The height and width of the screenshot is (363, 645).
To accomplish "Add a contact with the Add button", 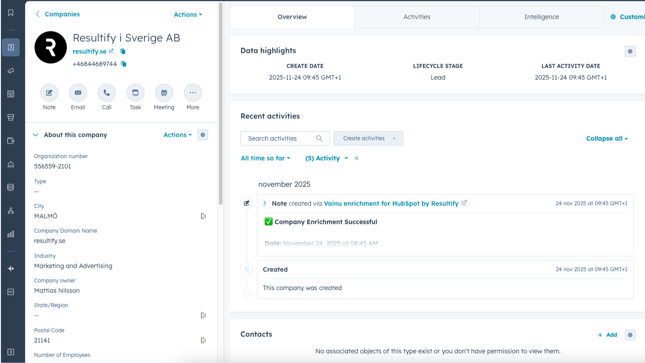I will (607, 335).
